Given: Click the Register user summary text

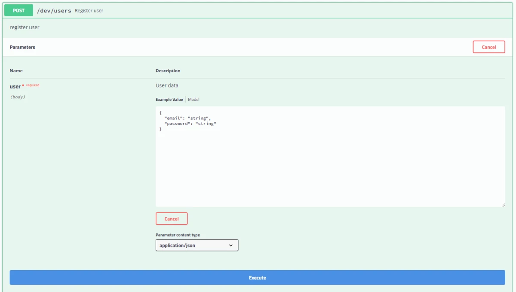Looking at the screenshot, I should click(x=89, y=11).
